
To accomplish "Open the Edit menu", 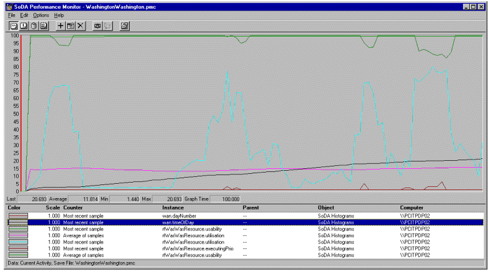I will [24, 15].
